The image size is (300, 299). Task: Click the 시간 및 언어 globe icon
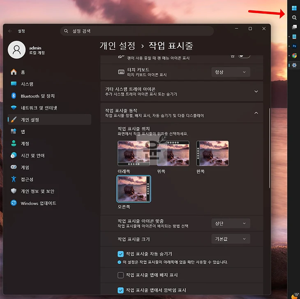[14, 155]
